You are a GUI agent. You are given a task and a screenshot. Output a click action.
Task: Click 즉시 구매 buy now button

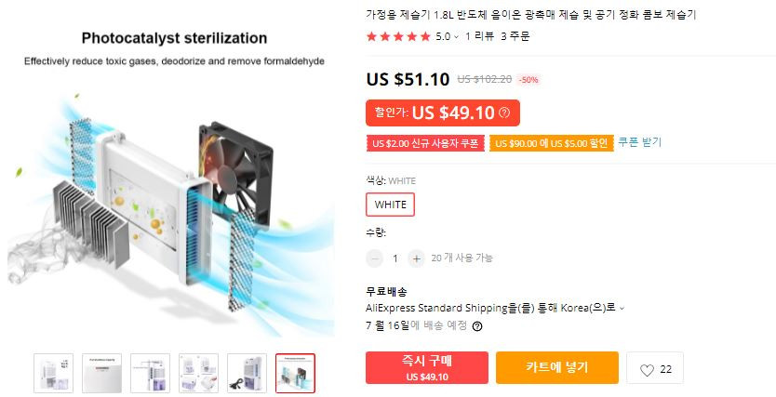(427, 368)
